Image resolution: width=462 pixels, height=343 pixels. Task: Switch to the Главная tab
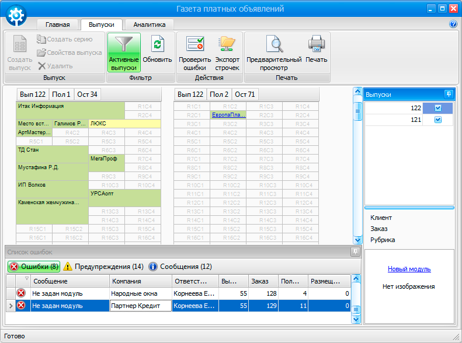click(x=58, y=24)
